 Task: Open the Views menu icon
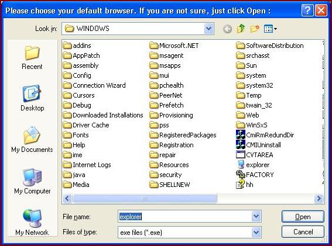(x=271, y=29)
